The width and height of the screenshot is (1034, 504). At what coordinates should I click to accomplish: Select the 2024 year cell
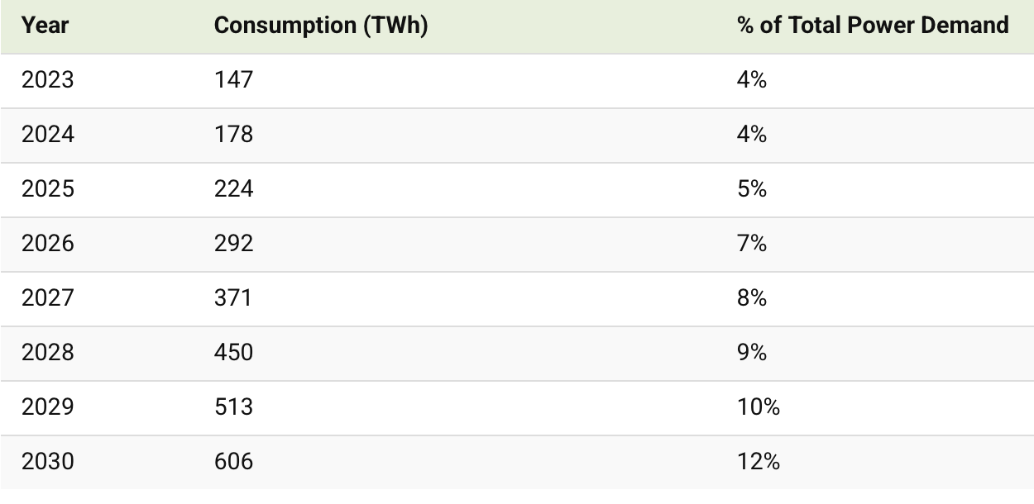click(x=47, y=135)
